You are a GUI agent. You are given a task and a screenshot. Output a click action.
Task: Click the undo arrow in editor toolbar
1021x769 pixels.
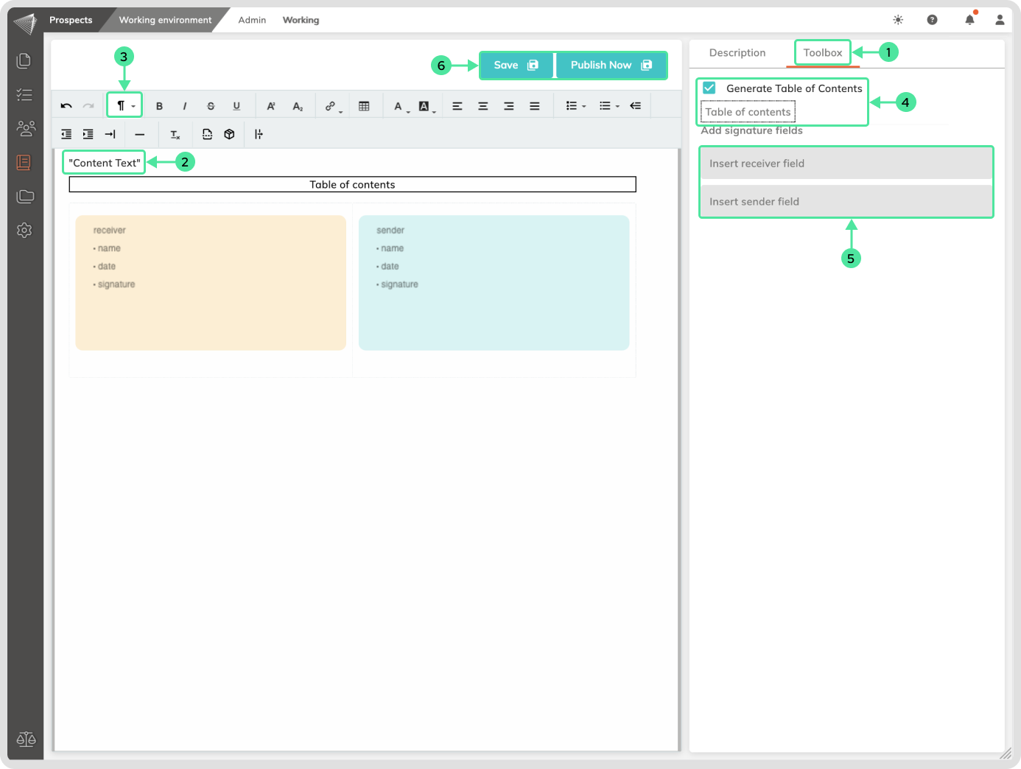coord(66,106)
